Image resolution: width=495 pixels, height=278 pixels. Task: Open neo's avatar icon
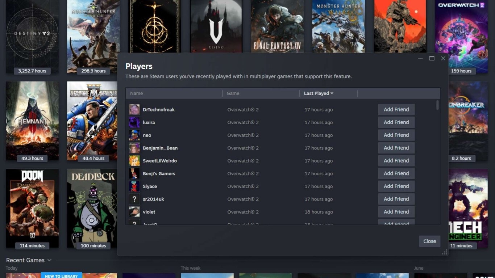[x=134, y=135]
